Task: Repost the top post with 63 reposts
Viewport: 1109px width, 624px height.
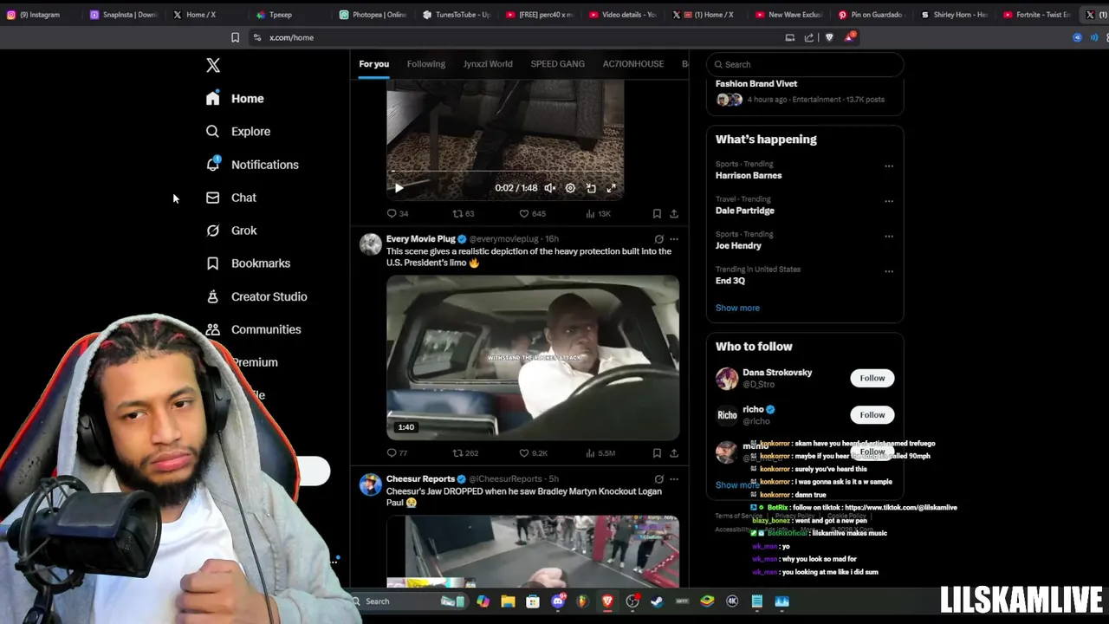Action: (x=464, y=213)
